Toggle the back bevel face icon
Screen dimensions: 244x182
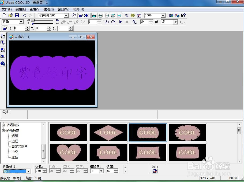(x=113, y=16)
